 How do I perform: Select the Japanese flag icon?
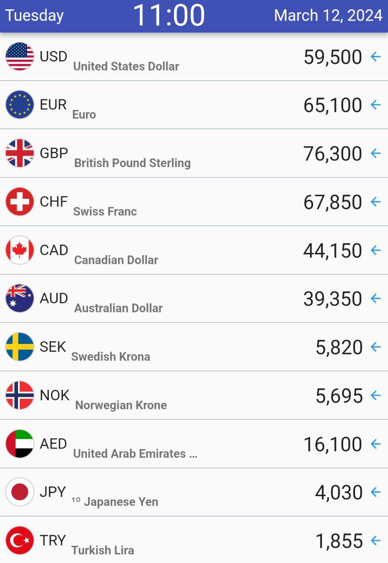click(x=20, y=492)
